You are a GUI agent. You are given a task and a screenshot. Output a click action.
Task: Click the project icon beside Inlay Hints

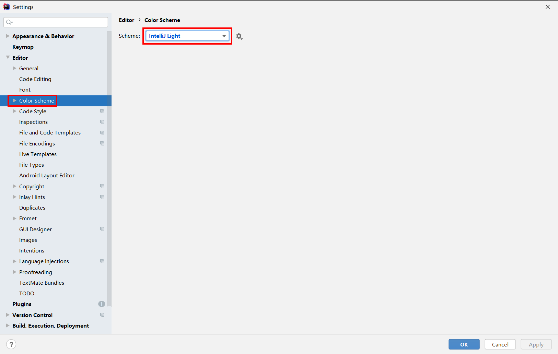click(x=102, y=197)
